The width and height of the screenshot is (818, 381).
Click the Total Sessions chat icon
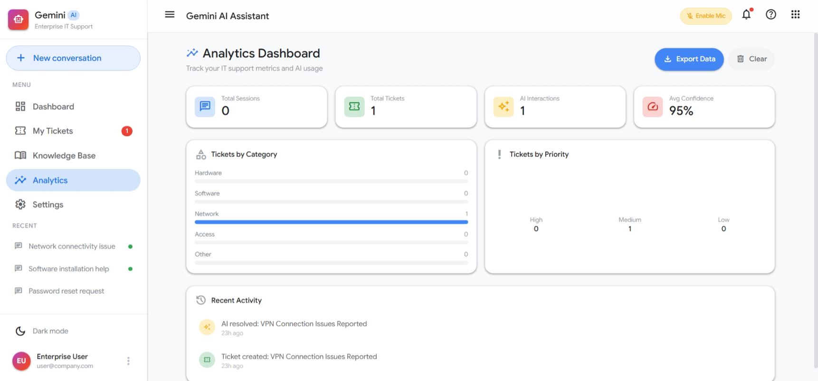[205, 106]
